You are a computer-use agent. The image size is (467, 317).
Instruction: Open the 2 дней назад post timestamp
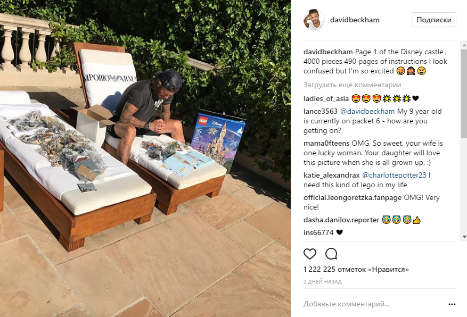[x=323, y=281]
